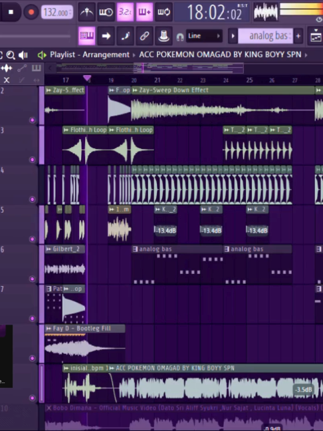323x431 pixels.
Task: Click ACC POKEMON OMAGAD breadcrumb title
Action: (220, 55)
